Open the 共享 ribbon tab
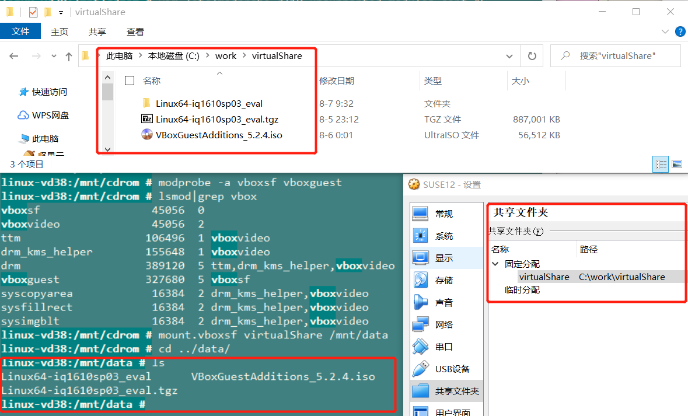This screenshot has height=416, width=688. pyautogui.click(x=97, y=32)
